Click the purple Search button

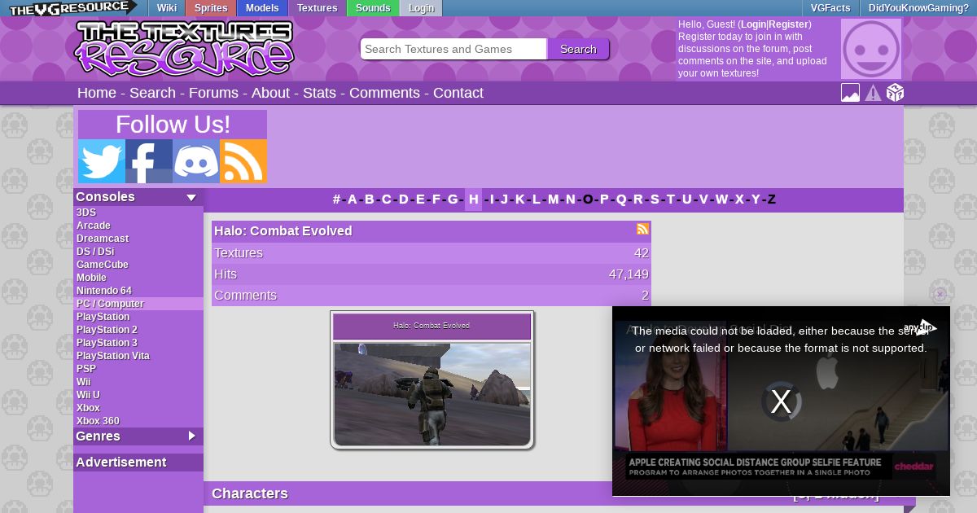coord(578,49)
